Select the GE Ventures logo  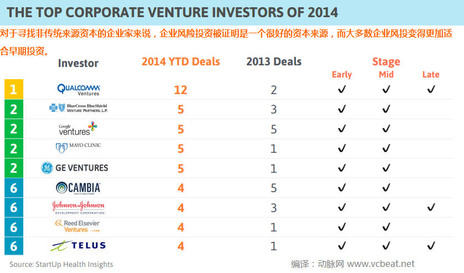[x=75, y=168]
